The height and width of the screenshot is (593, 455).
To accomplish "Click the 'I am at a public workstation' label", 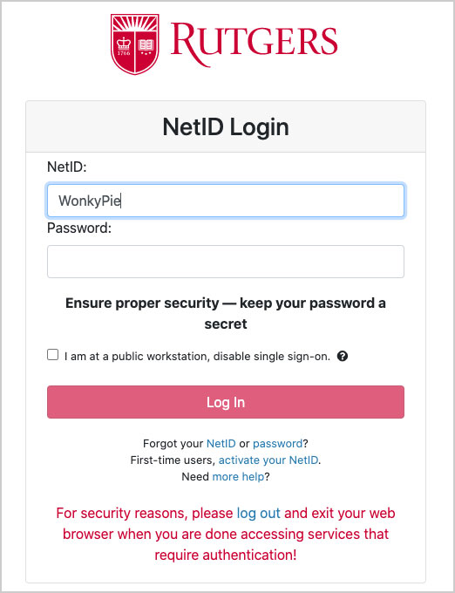I will [x=197, y=357].
